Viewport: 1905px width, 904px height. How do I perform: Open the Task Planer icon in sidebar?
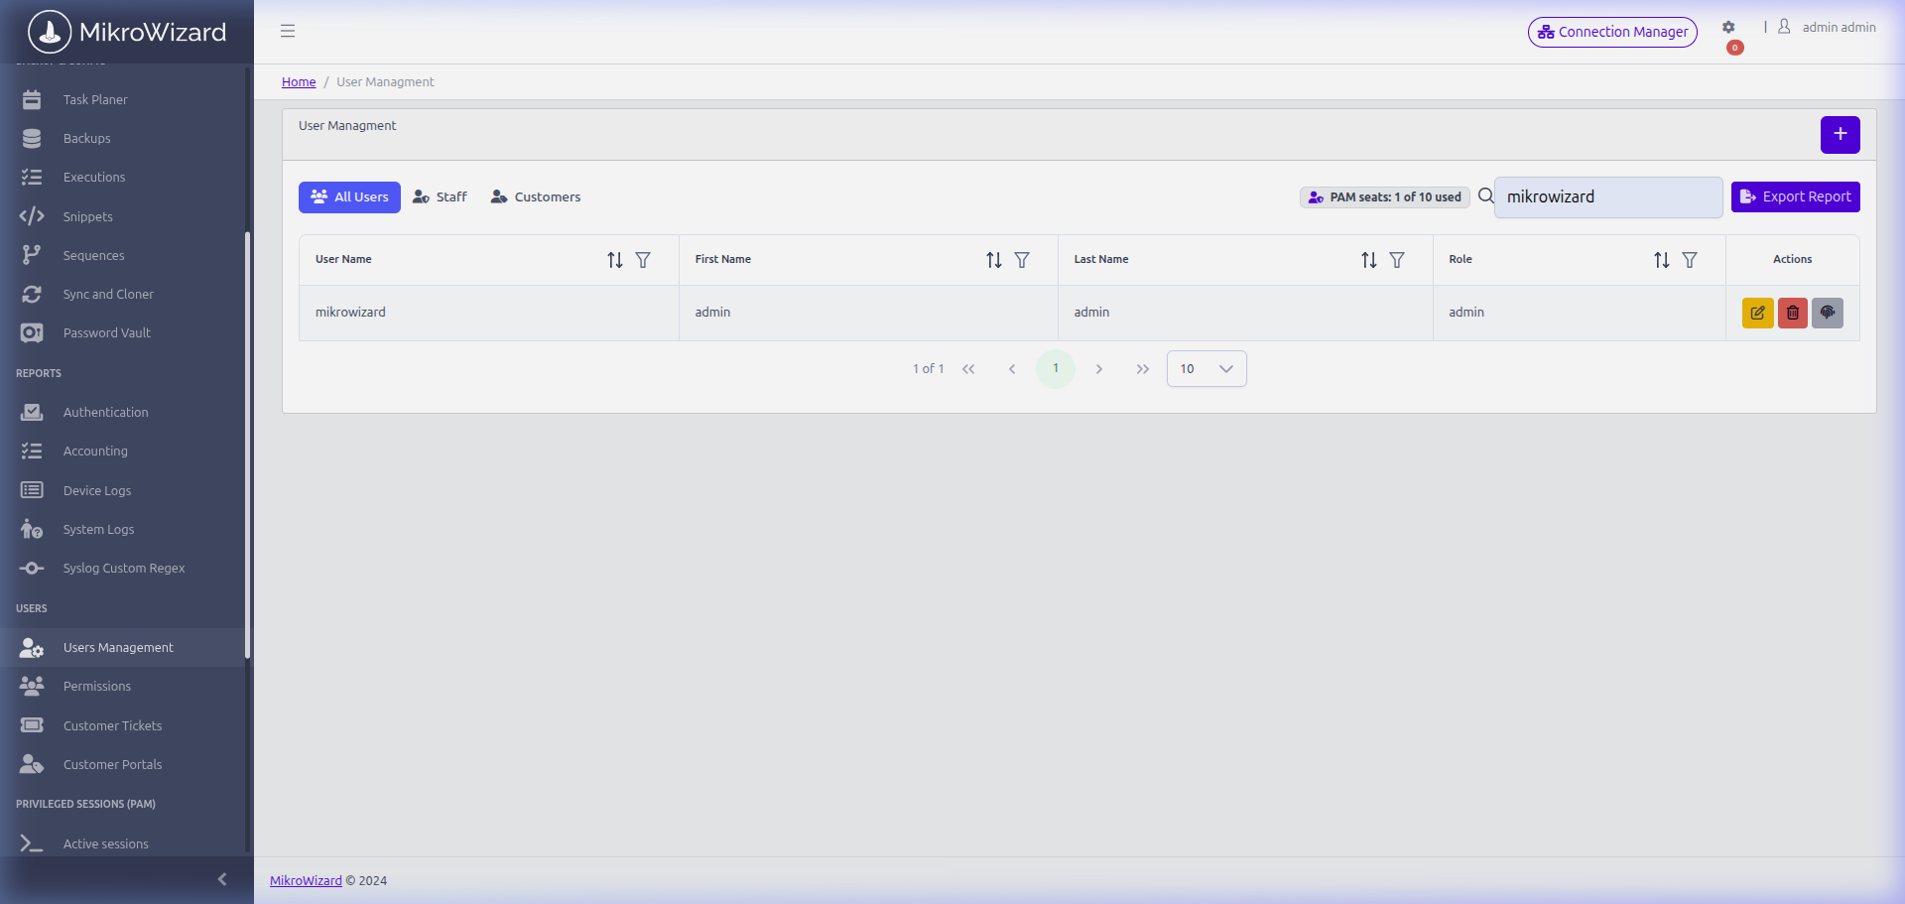pyautogui.click(x=32, y=99)
